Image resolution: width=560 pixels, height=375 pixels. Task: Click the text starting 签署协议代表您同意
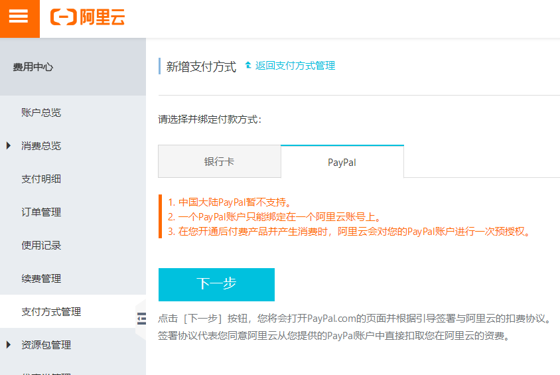334,336
